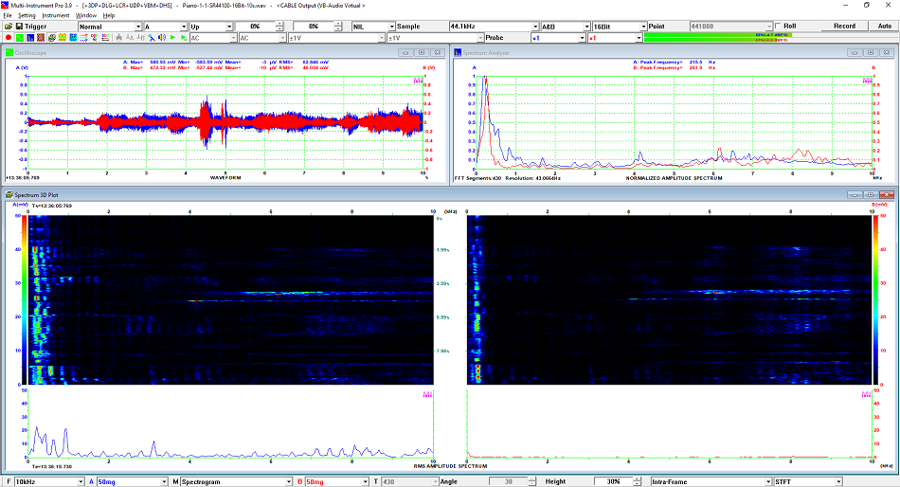Click the floppy disk save icon
900x487 pixels.
pos(17,27)
